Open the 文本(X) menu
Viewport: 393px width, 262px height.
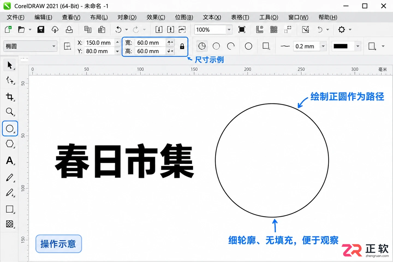tap(212, 17)
